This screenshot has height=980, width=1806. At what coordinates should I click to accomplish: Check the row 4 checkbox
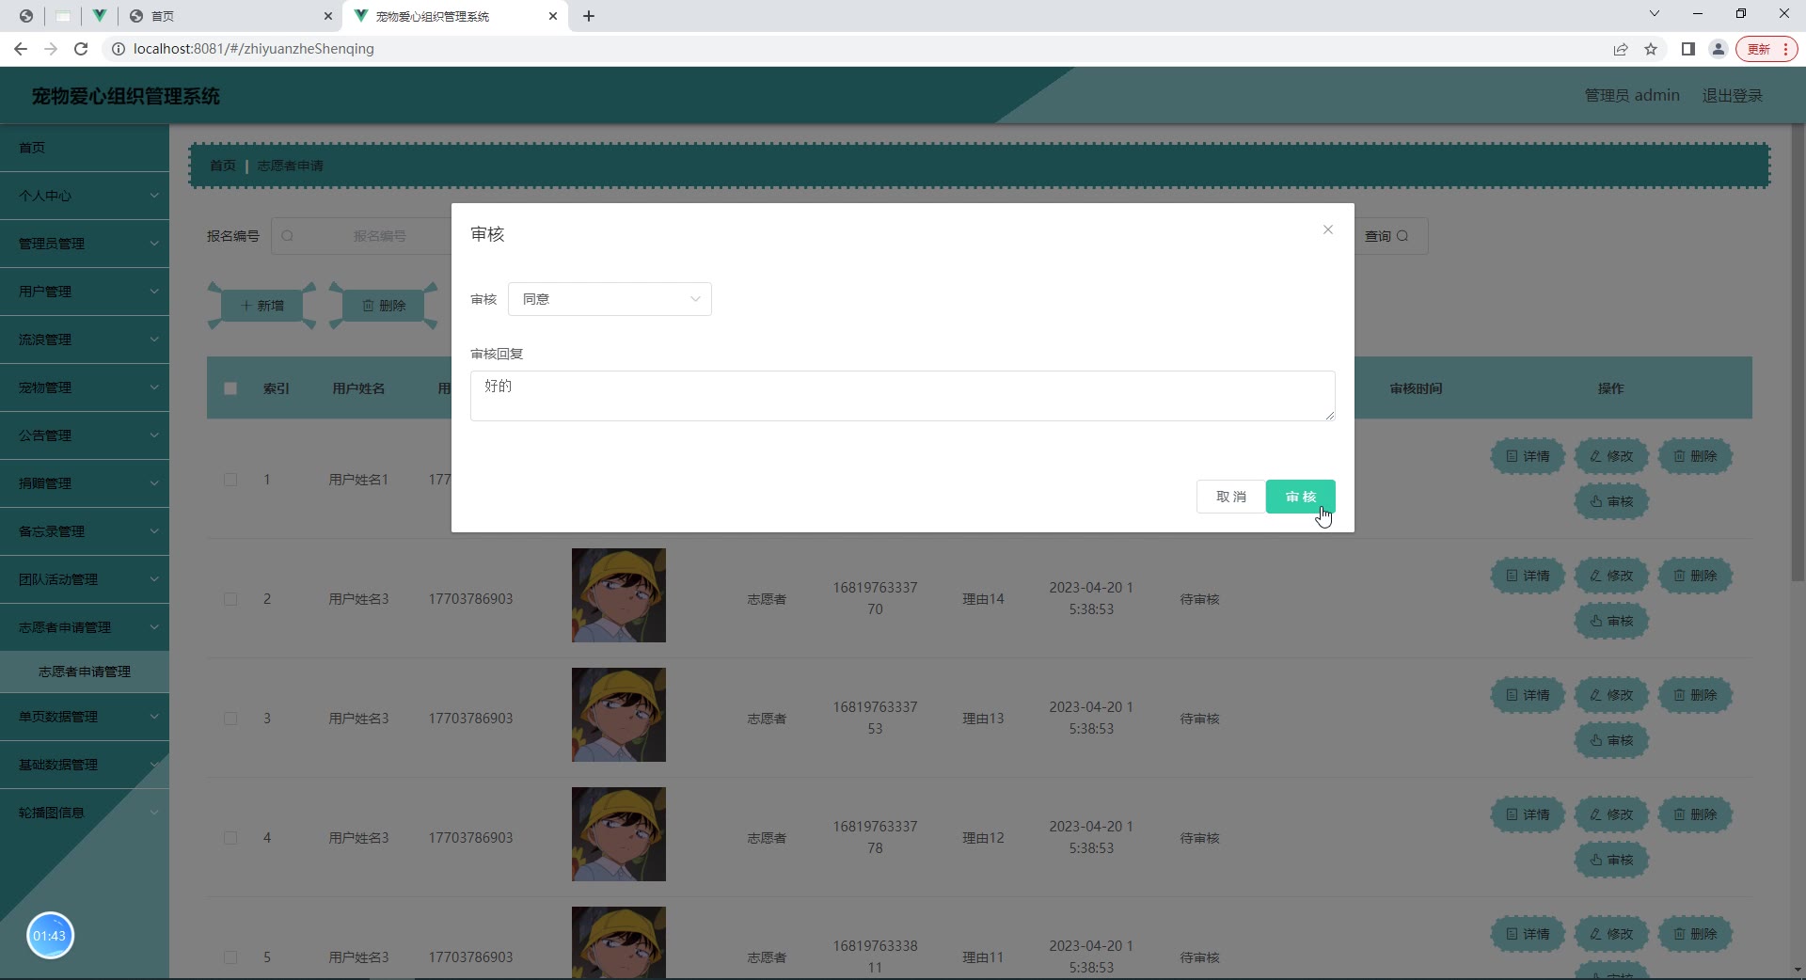230,838
